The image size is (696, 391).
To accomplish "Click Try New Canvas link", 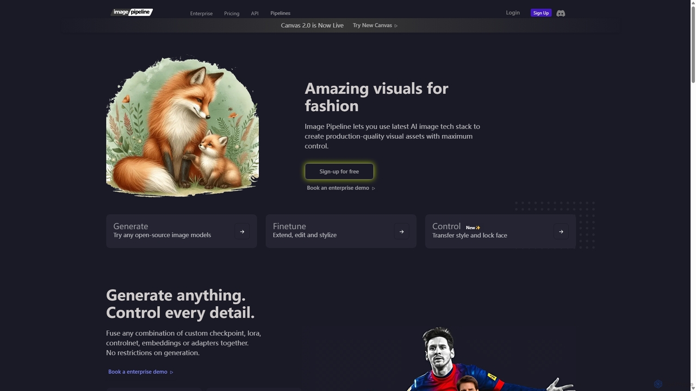I will pyautogui.click(x=375, y=26).
